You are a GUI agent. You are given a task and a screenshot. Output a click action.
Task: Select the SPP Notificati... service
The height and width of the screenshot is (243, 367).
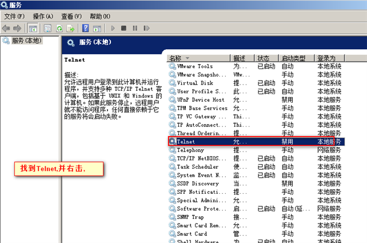click(x=202, y=192)
